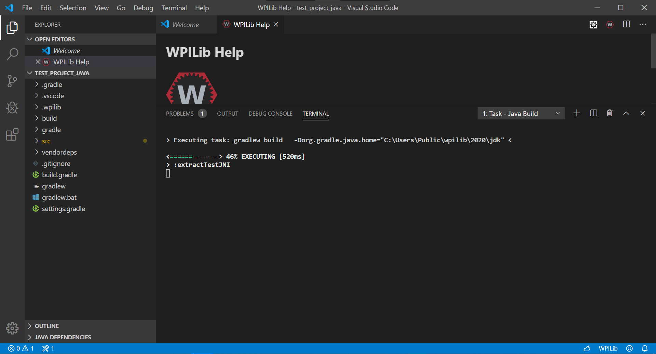Image resolution: width=656 pixels, height=354 pixels.
Task: Switch to the PROBLEMS panel tab
Action: coord(186,114)
